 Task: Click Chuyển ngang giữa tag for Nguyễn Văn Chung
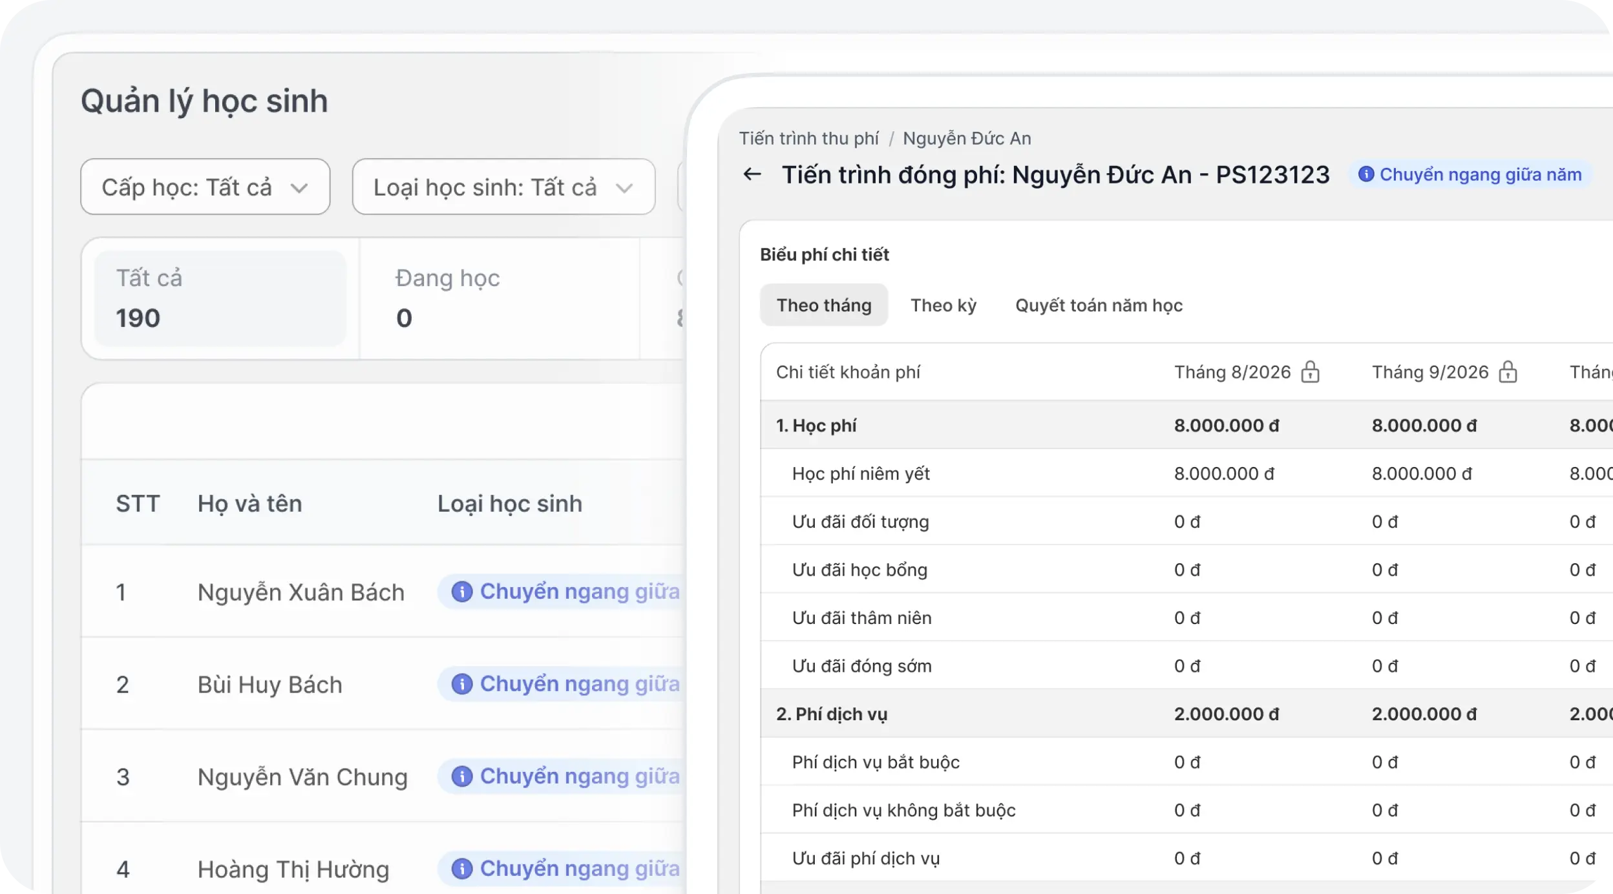click(560, 776)
